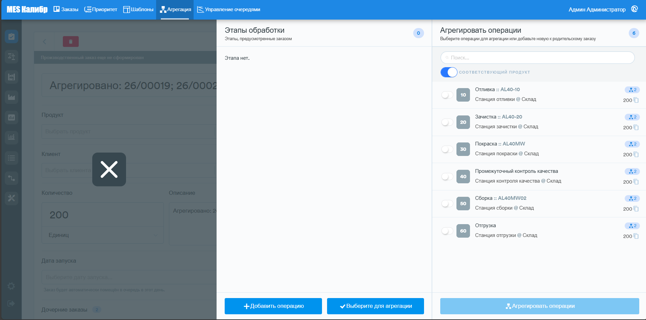The image size is (646, 320).
Task: Click the operations count badge 6
Action: 634,33
